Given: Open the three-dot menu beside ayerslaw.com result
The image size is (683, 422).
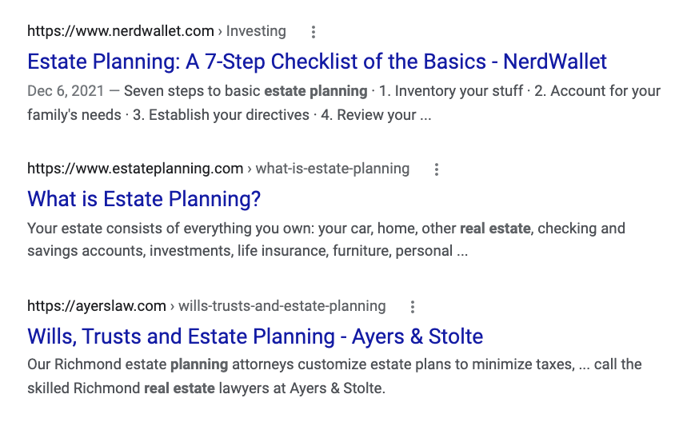Looking at the screenshot, I should [413, 307].
